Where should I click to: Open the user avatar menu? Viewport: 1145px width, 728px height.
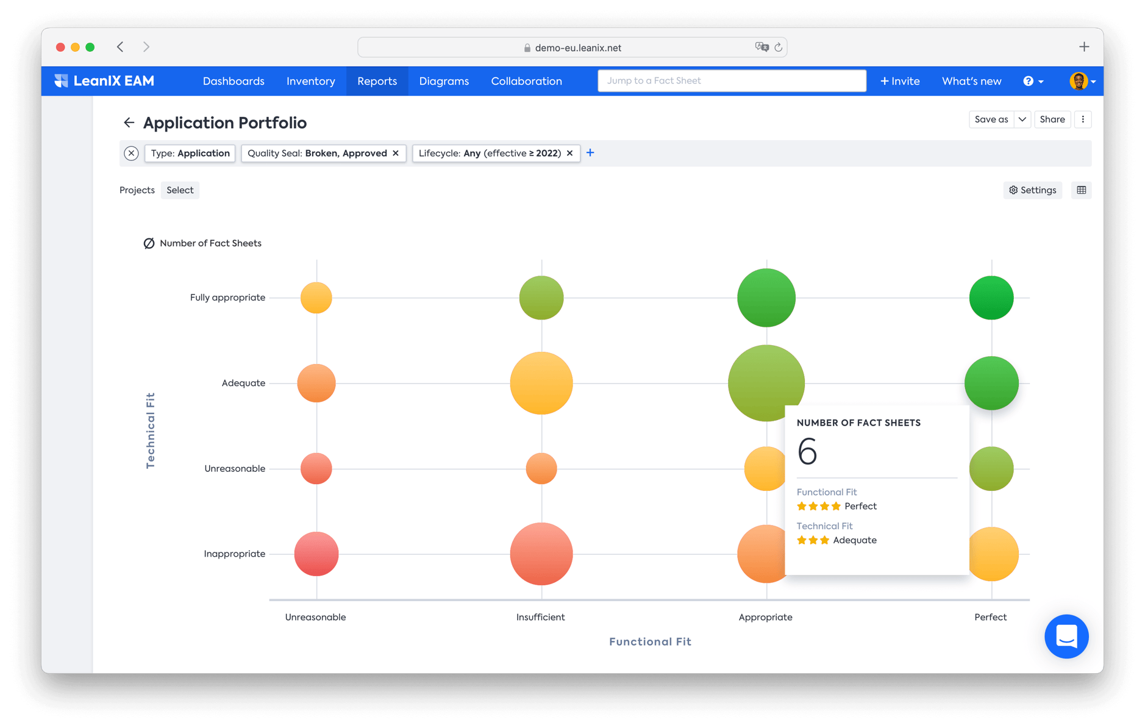(1079, 80)
